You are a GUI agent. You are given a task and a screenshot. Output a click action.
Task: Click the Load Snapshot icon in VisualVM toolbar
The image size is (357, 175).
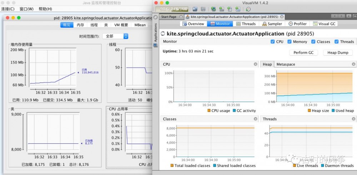click(x=195, y=9)
